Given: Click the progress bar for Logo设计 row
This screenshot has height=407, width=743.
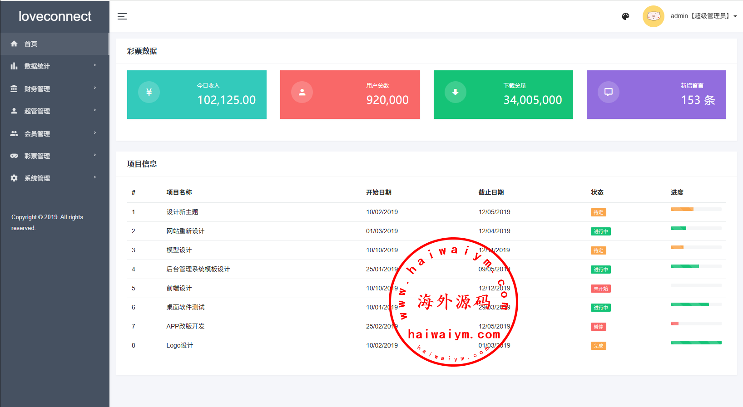Looking at the screenshot, I should 696,343.
